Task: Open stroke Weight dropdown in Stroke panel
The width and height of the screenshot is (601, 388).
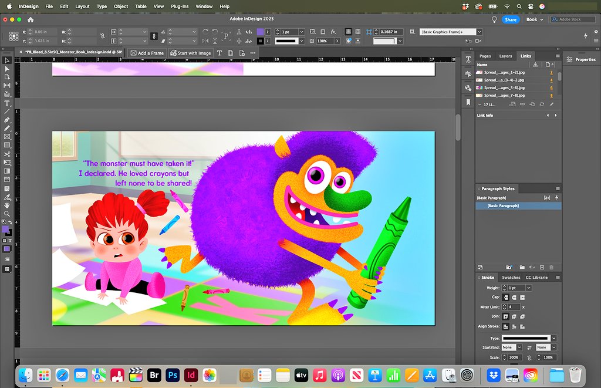Action: tap(529, 288)
